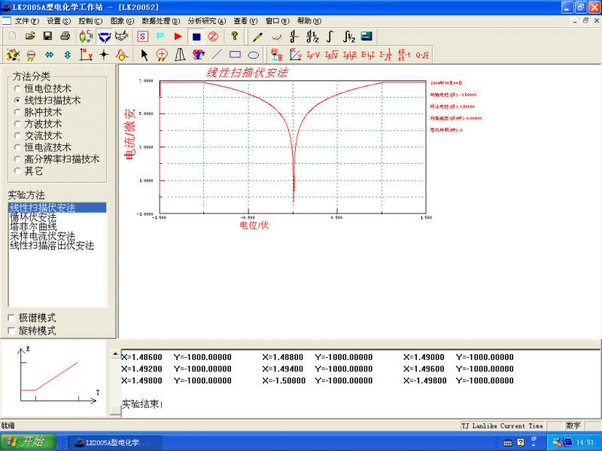Screen dimensions: 602x451
Task: Choose the 脉冲技术 method category
Action: tap(18, 112)
